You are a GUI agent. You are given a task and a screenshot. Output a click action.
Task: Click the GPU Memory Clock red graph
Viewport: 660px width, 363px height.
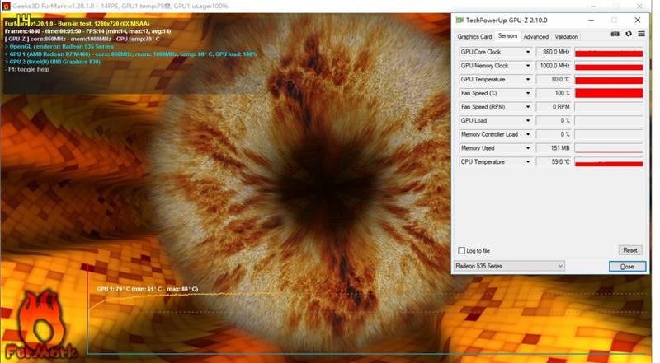pos(609,66)
